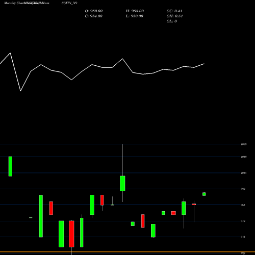The image size is (255, 255).
Task: Click the 1015 price axis label
Action: [x=244, y=173]
